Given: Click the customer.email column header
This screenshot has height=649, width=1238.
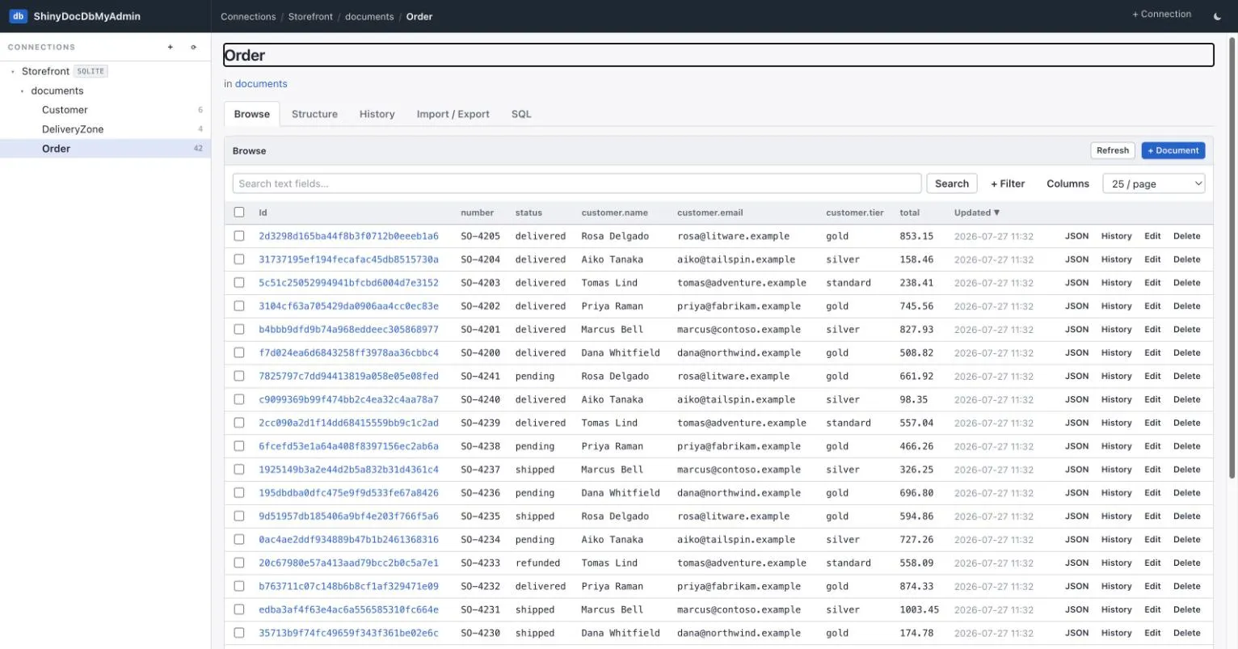Looking at the screenshot, I should click(x=710, y=213).
